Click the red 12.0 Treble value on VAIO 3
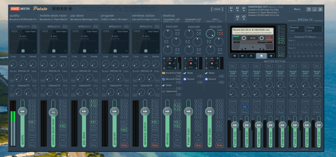 220,34
